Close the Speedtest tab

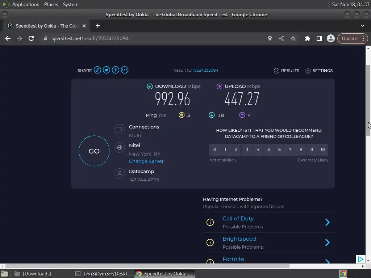(84, 26)
